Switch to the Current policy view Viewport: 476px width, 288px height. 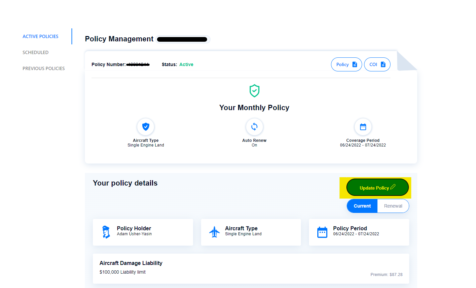[x=362, y=206]
